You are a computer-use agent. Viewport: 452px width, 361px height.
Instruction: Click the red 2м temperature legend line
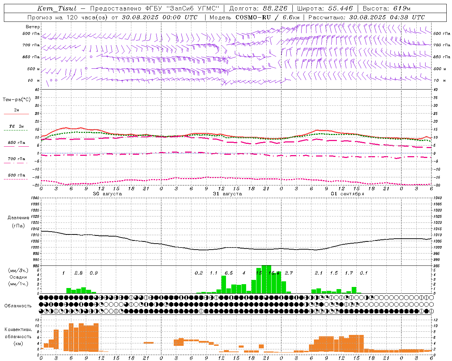pos(16,114)
